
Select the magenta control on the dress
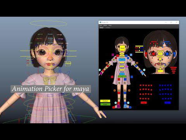(126, 66)
